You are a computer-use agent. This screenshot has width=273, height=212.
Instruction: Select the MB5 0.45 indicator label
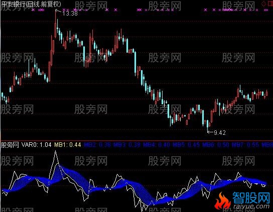186,145
